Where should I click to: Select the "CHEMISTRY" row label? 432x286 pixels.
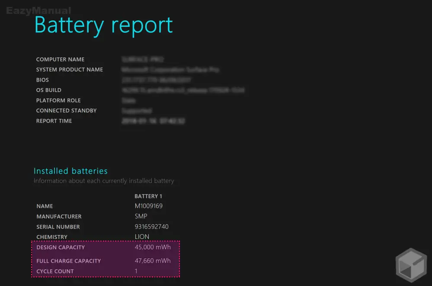coord(52,237)
